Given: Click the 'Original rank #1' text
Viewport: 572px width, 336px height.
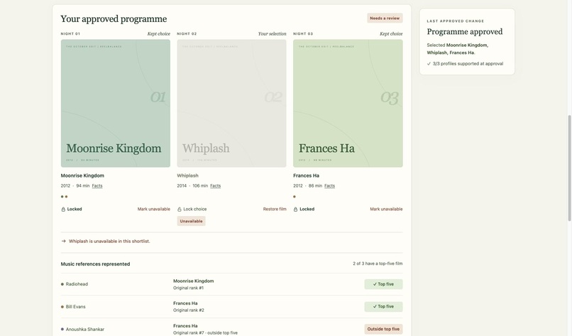Looking at the screenshot, I should (x=188, y=288).
